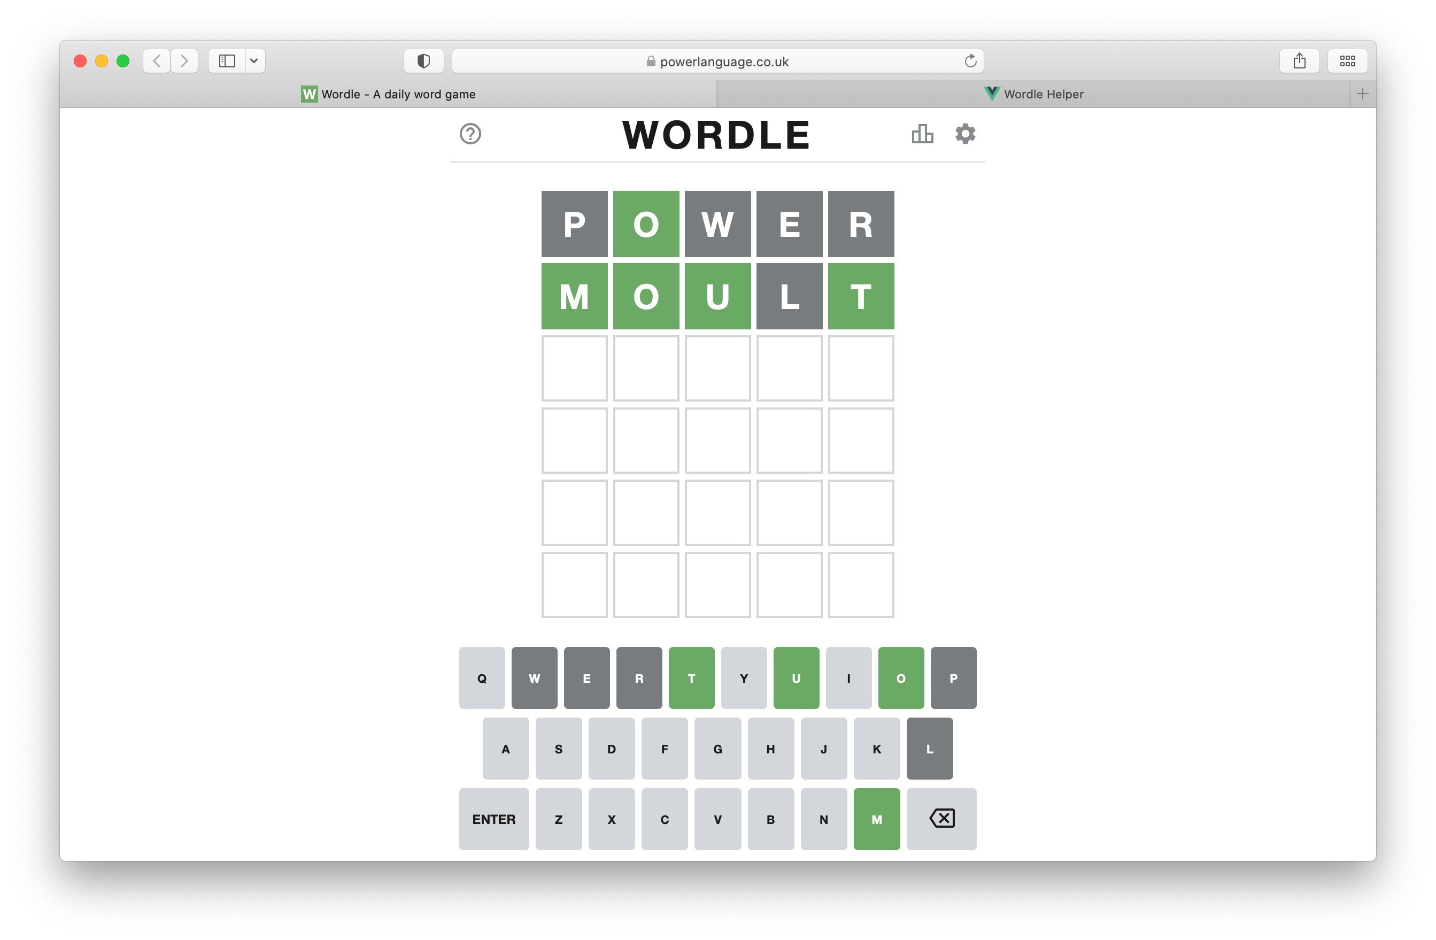Click the gray L tile in MOULT row
This screenshot has height=940, width=1436.
tap(789, 296)
